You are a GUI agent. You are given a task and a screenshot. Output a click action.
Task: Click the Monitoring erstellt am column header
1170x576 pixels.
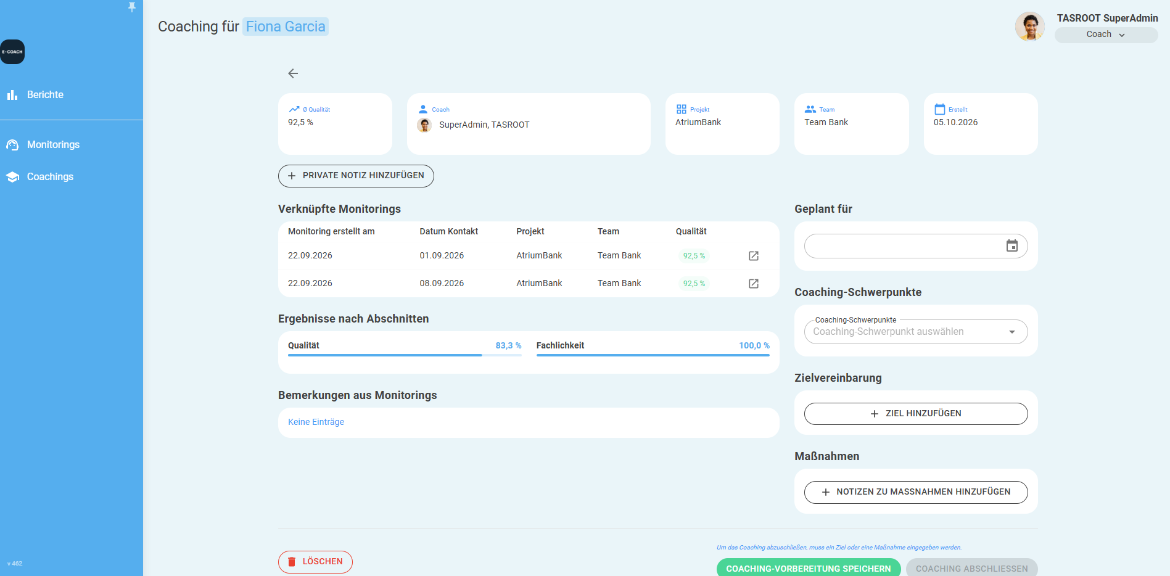(x=331, y=232)
